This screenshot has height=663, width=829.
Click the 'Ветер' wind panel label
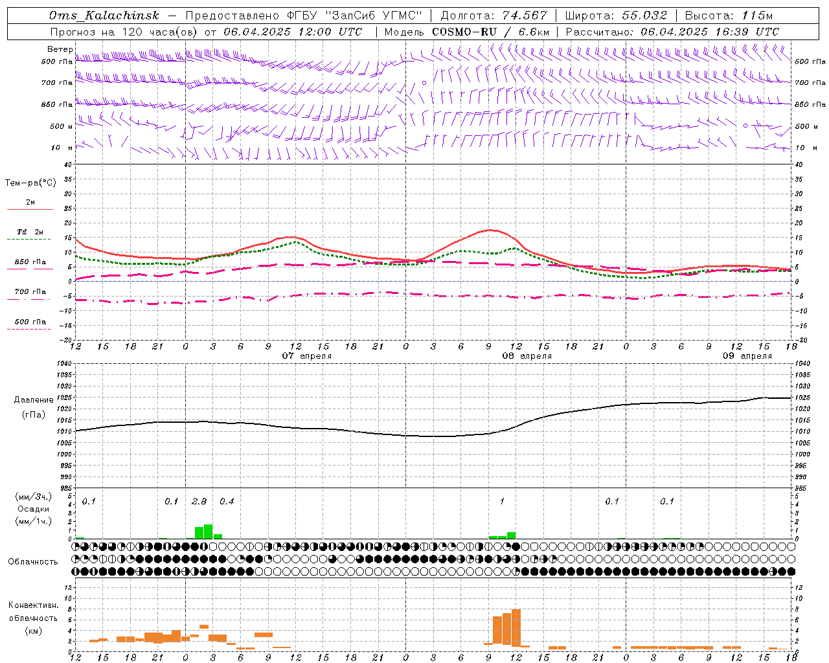60,49
